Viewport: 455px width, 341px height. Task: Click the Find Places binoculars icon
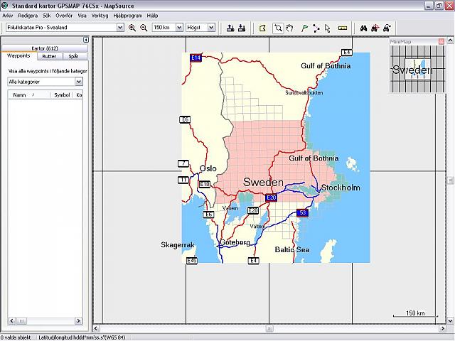click(x=363, y=28)
